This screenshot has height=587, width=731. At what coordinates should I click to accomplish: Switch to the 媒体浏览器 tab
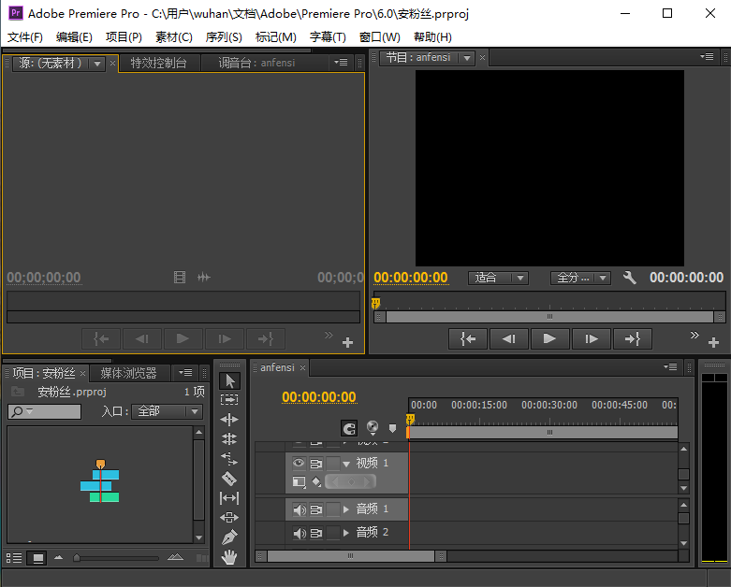coord(129,373)
